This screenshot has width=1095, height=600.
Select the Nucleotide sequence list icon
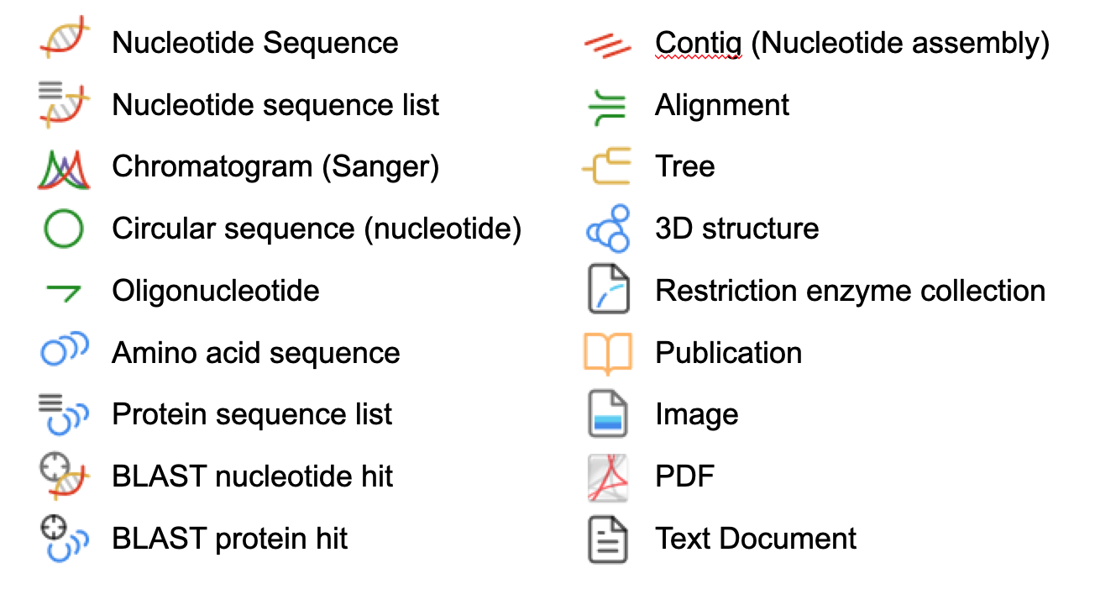(x=64, y=104)
